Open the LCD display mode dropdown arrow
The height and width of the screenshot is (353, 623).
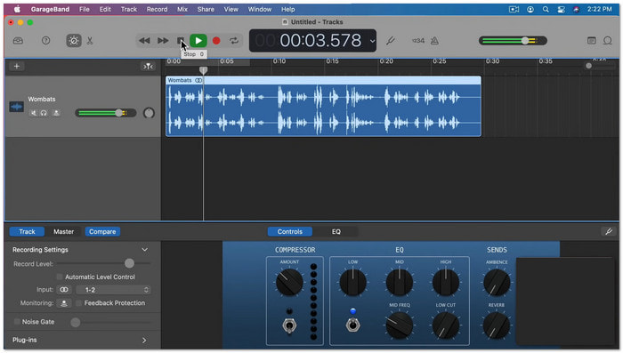click(372, 41)
